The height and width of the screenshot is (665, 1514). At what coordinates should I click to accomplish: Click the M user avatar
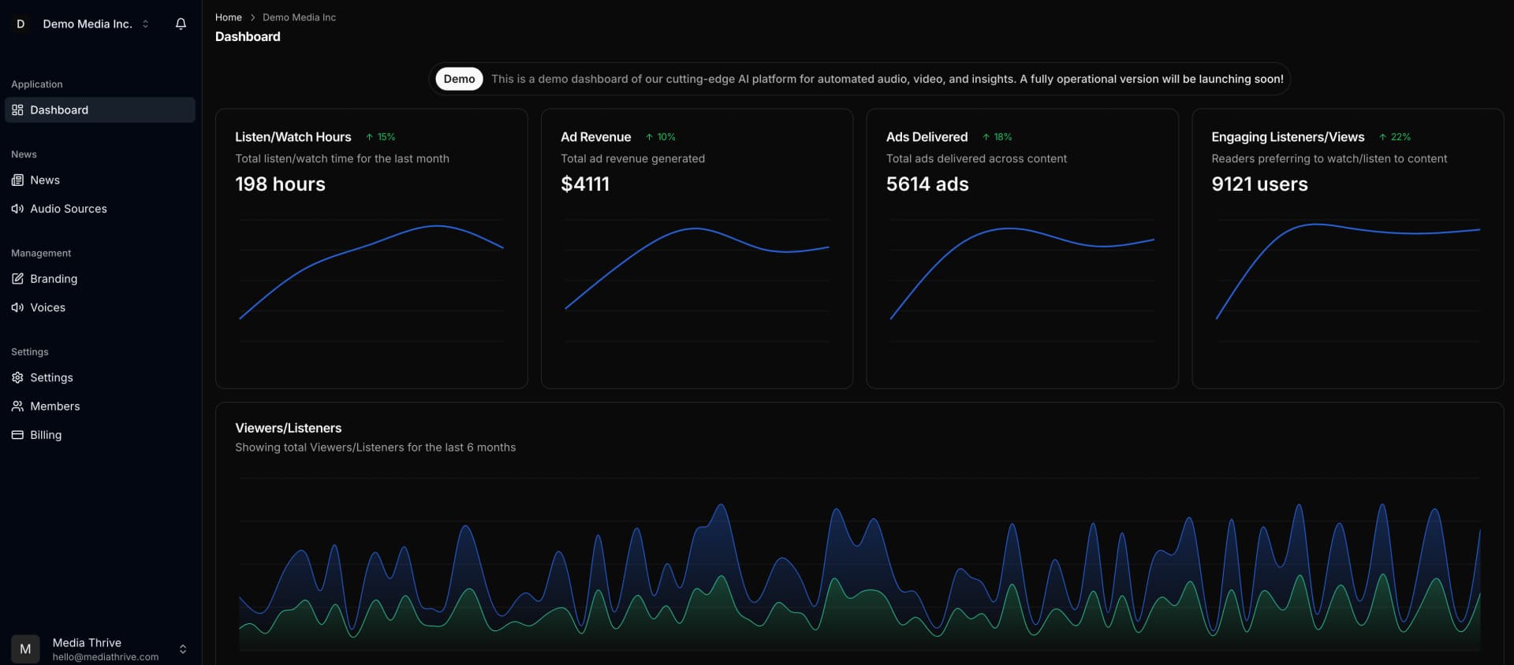[x=25, y=649]
